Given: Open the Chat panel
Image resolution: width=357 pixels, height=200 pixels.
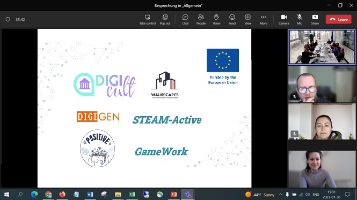Looking at the screenshot, I should (185, 19).
